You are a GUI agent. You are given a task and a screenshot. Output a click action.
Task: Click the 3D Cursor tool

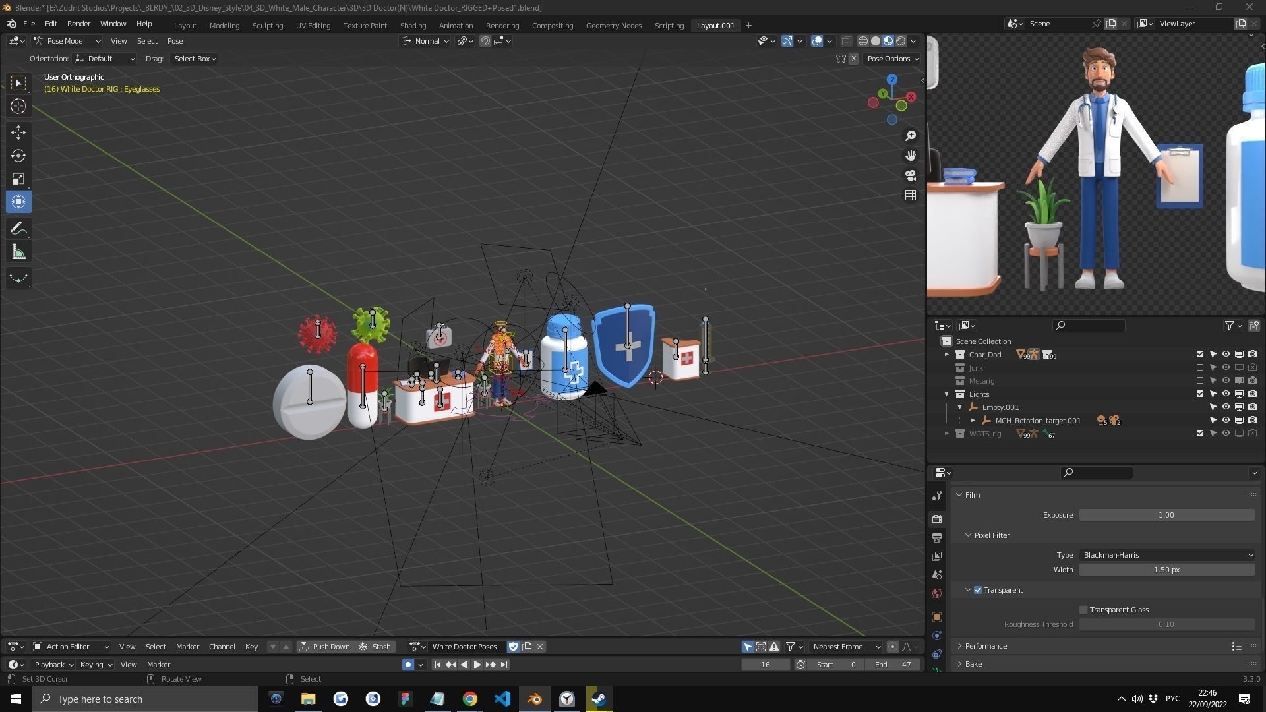tap(18, 106)
